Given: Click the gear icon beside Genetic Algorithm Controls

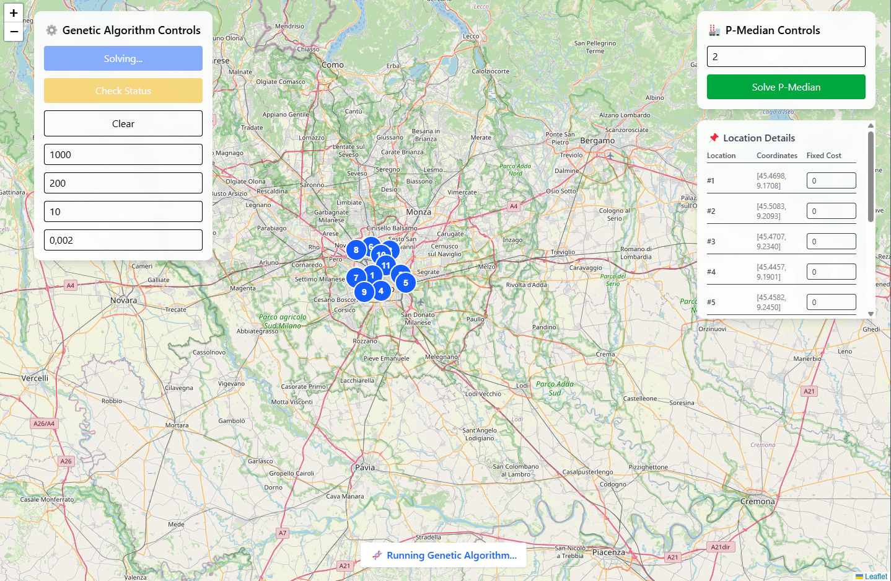Looking at the screenshot, I should click(x=51, y=30).
